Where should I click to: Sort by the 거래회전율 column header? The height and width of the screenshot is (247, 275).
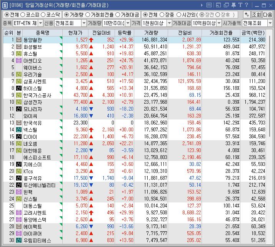(221, 33)
